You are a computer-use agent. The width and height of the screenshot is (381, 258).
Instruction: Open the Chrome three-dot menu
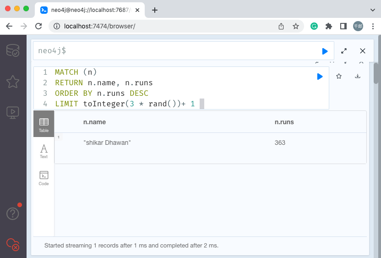[373, 26]
